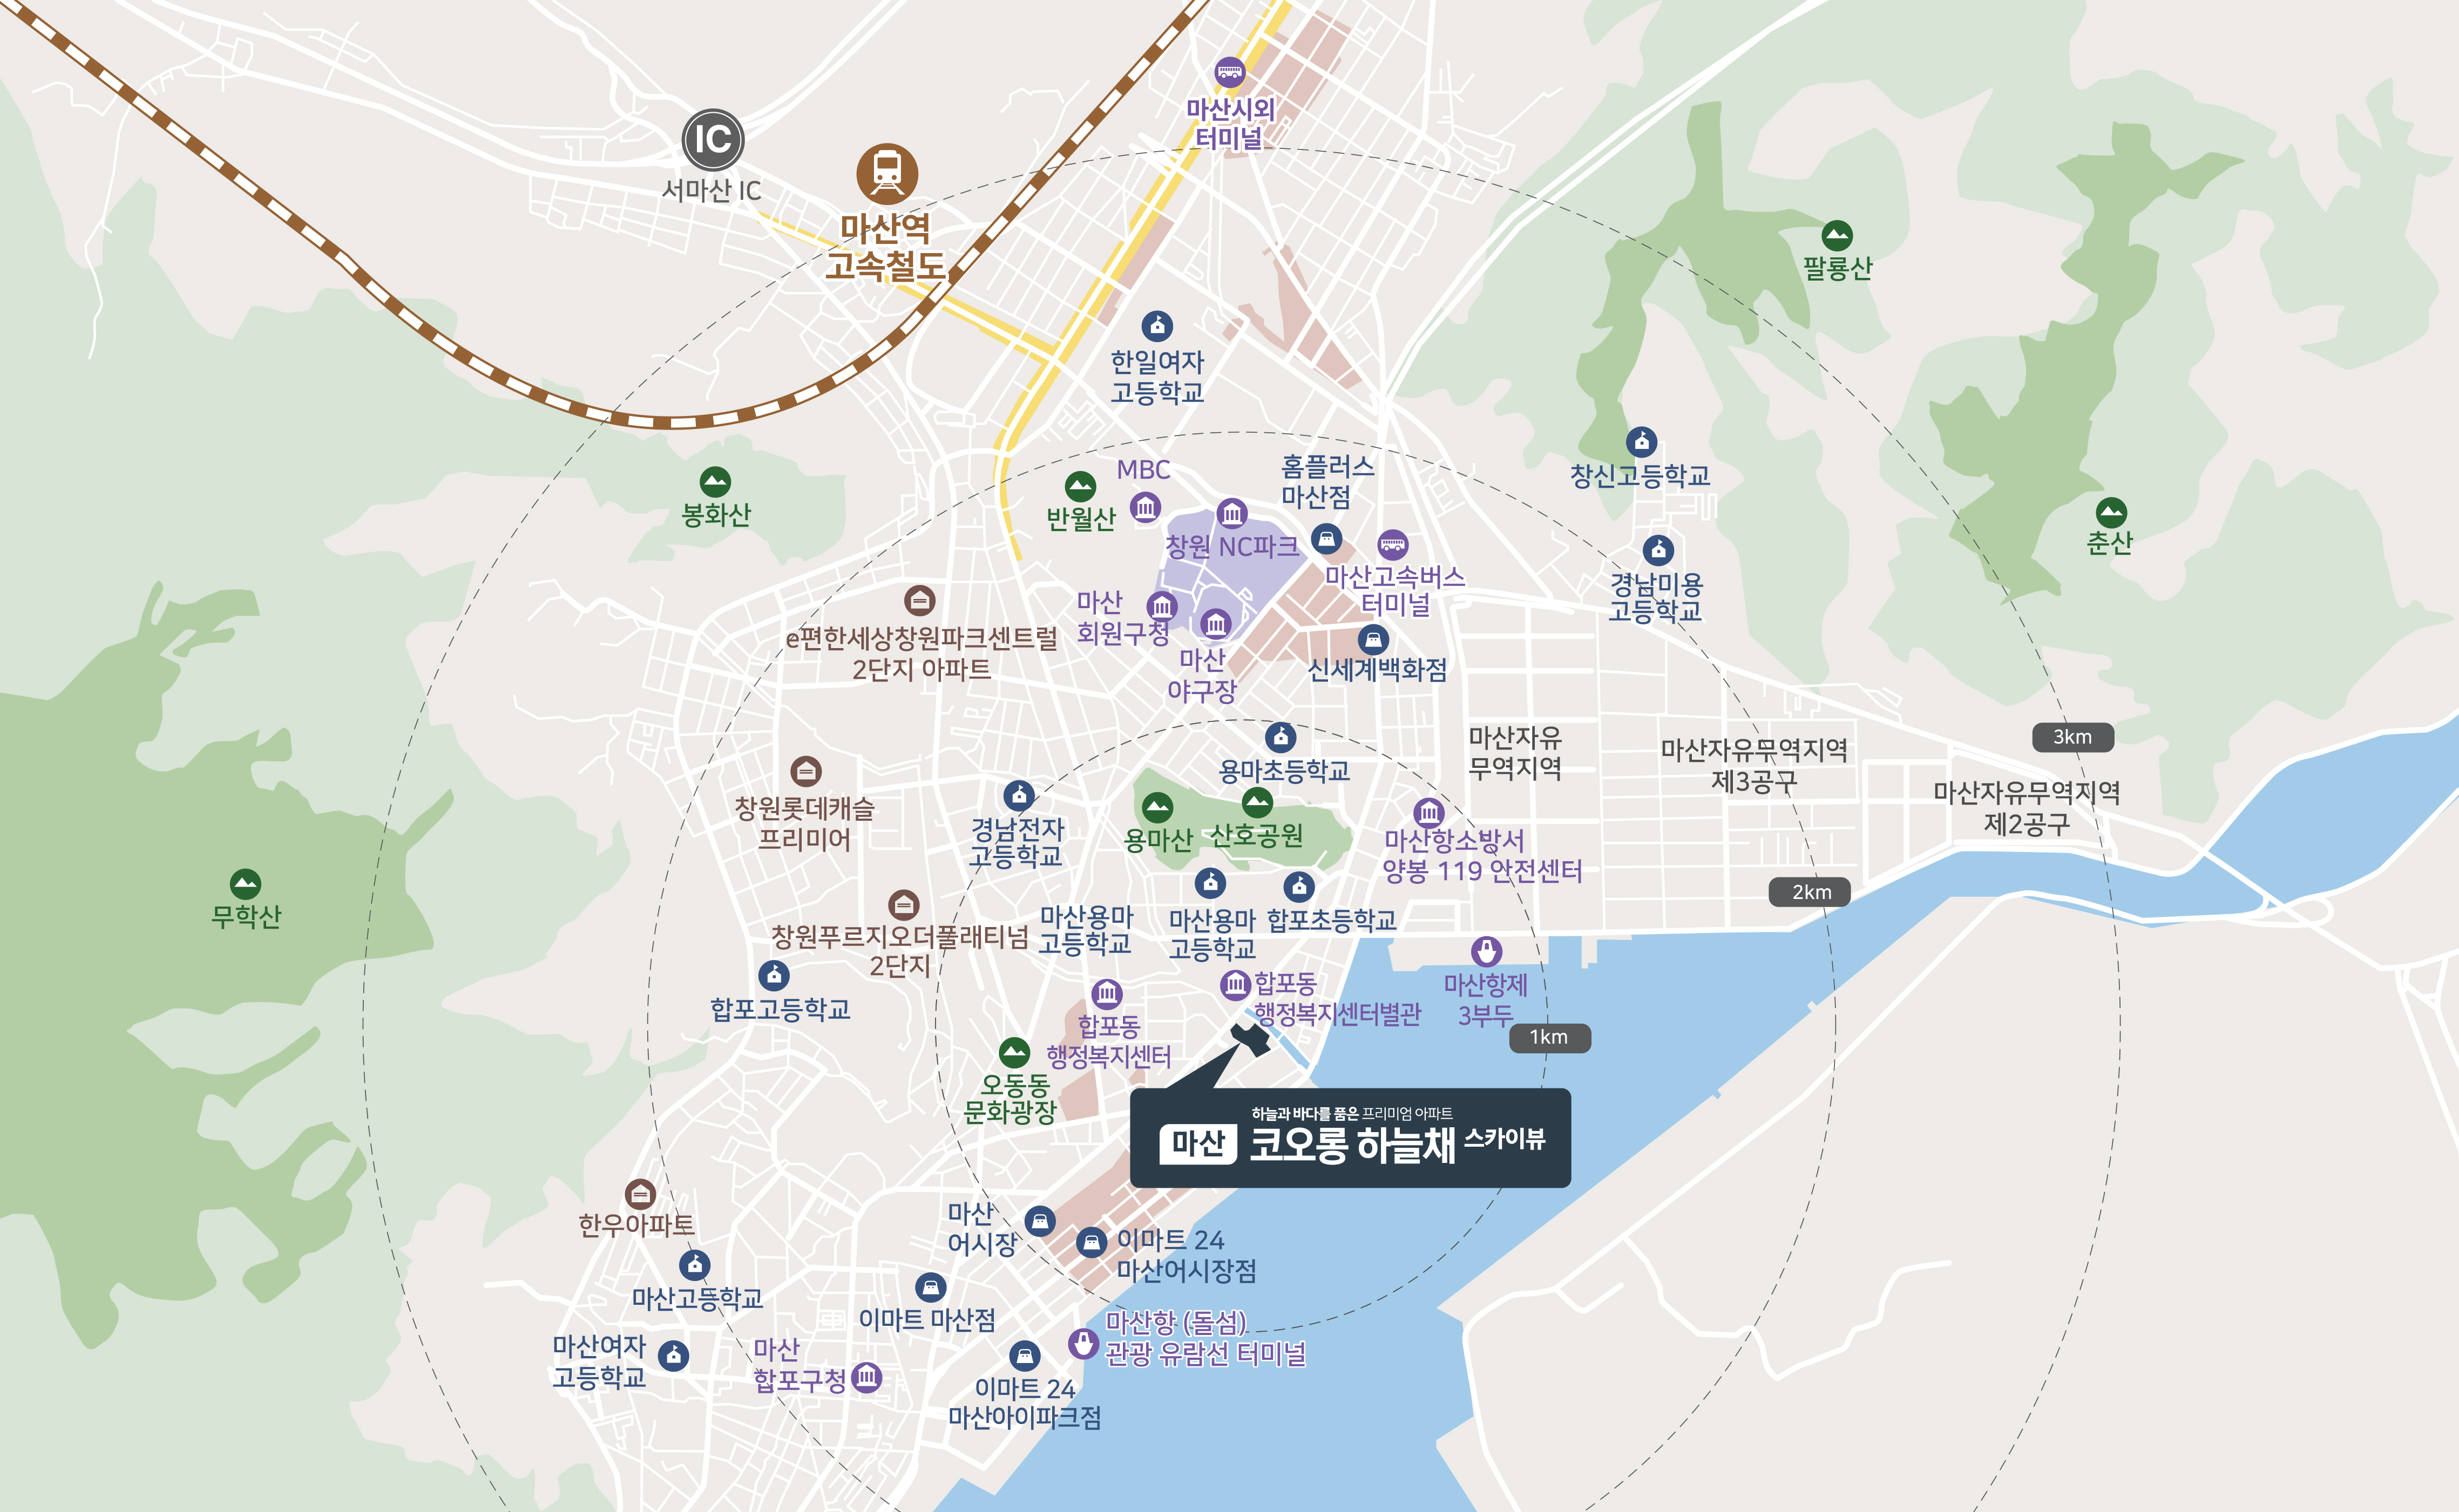Viewport: 2459px width, 1512px height.
Task: Click the 마산 회원구청 building icon
Action: click(x=1161, y=606)
